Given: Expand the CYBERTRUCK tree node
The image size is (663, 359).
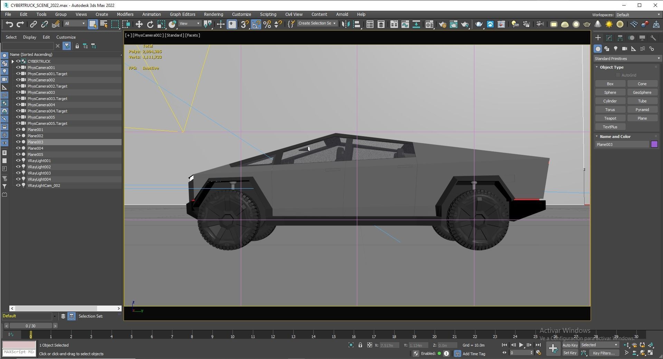Looking at the screenshot, I should click(13, 61).
